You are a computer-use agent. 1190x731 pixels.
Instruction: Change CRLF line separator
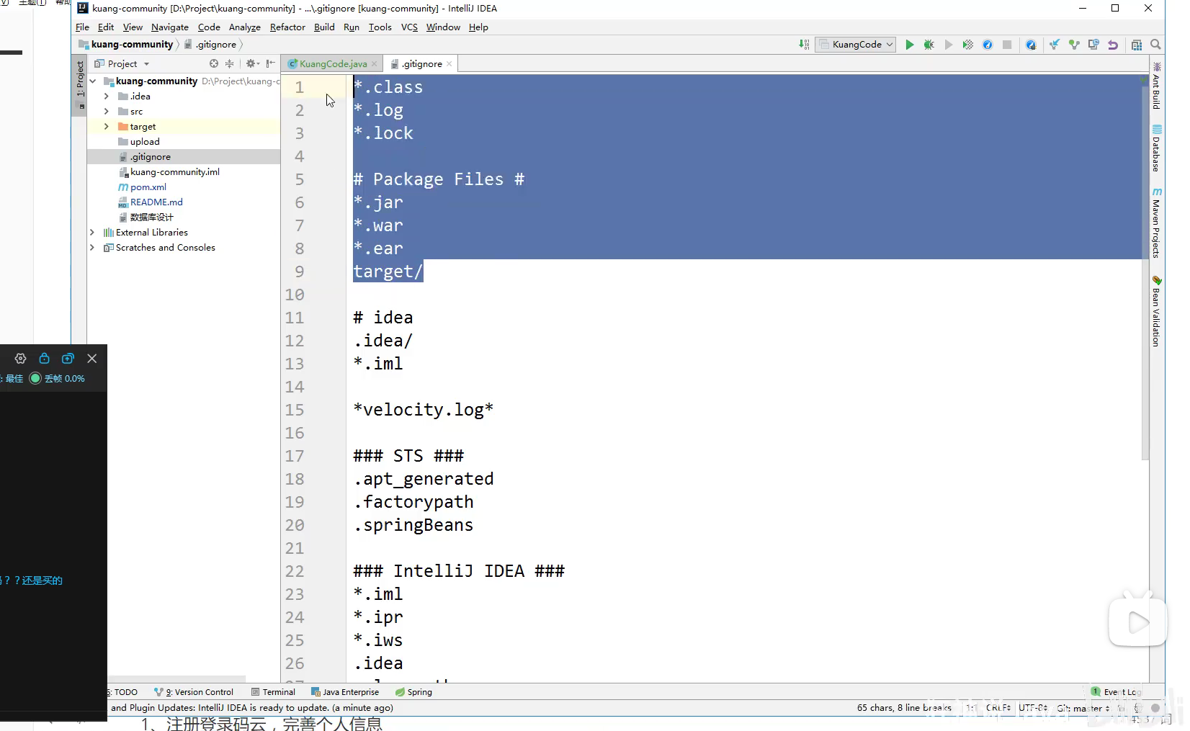tap(998, 708)
